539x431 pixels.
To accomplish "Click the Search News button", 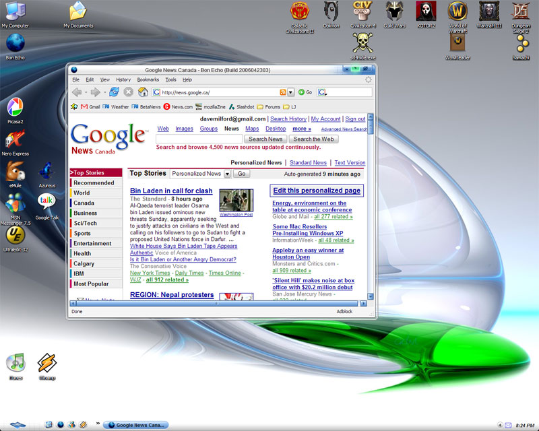I will [265, 139].
